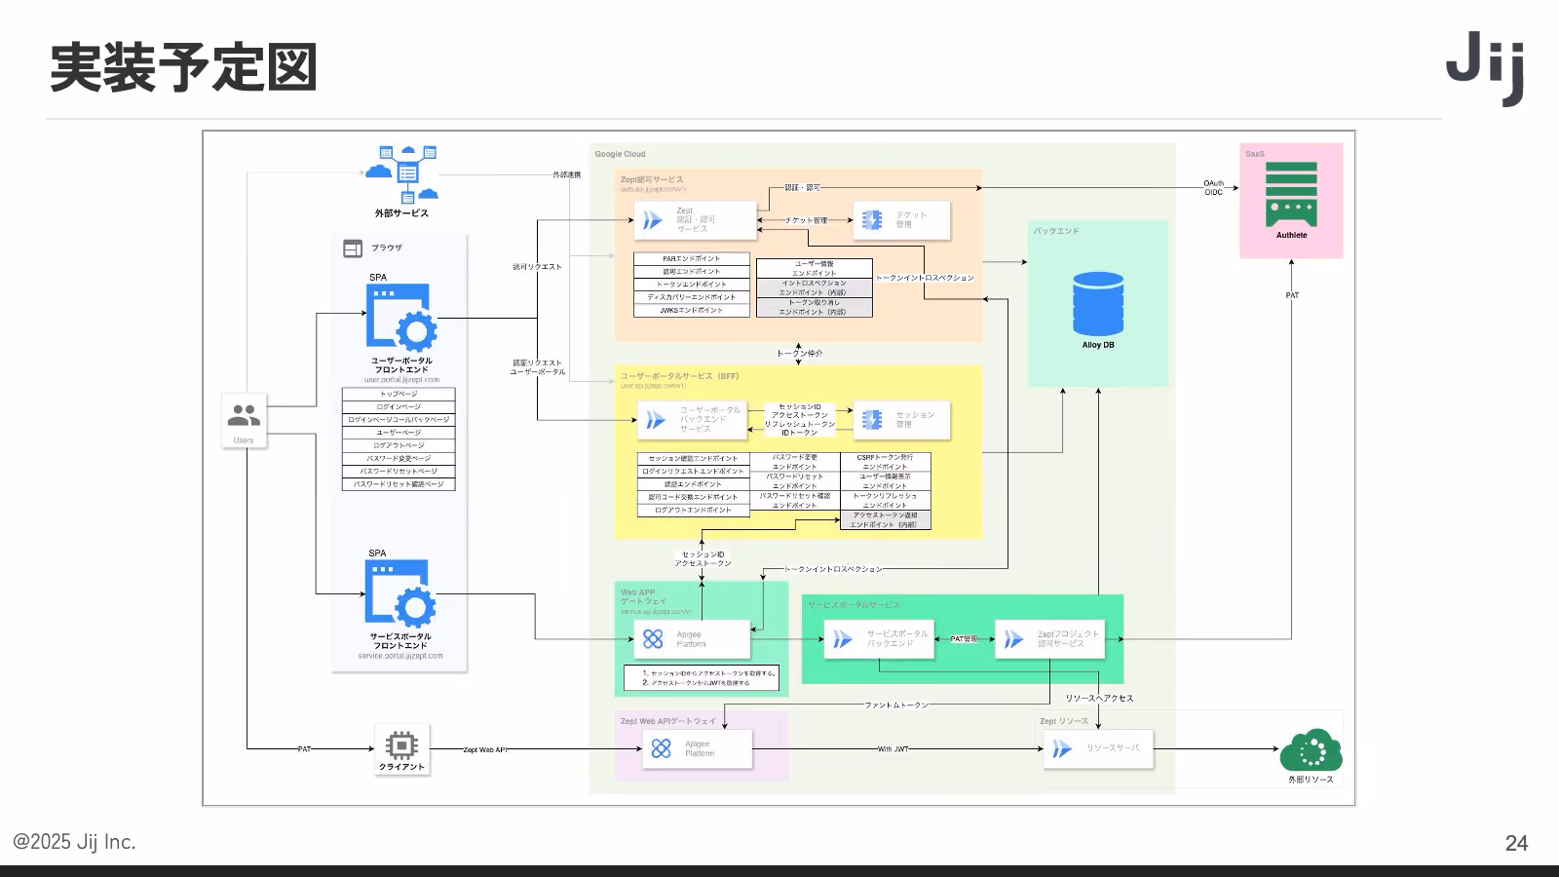1559x877 pixels.
Task: Click the クライアント chip icon
Action: tap(401, 745)
